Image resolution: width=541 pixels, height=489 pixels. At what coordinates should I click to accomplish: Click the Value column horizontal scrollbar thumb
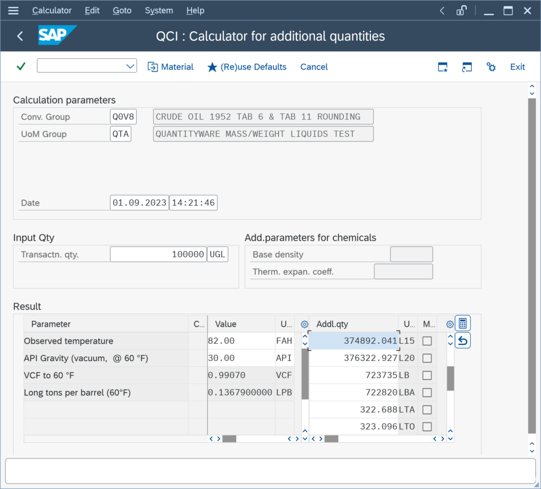click(229, 439)
